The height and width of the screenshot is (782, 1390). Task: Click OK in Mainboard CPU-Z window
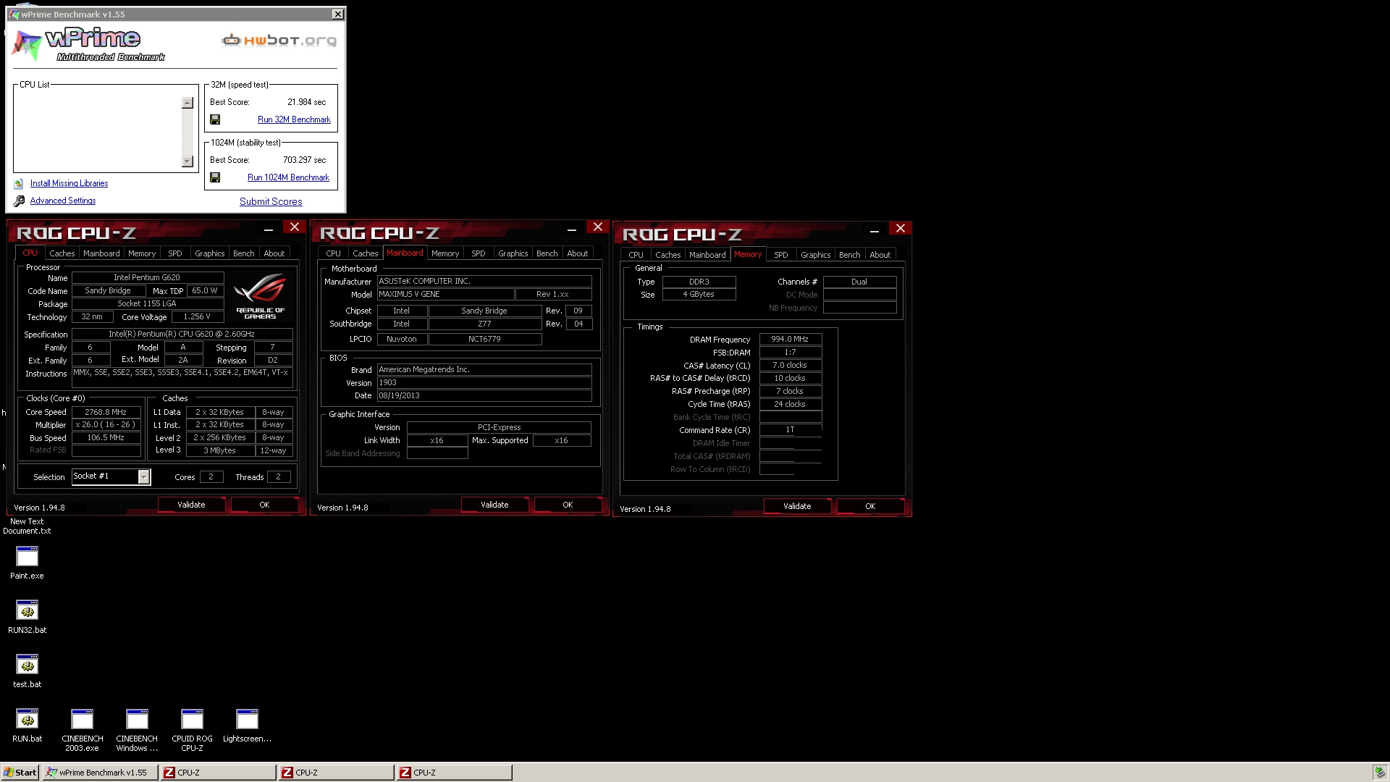click(568, 505)
